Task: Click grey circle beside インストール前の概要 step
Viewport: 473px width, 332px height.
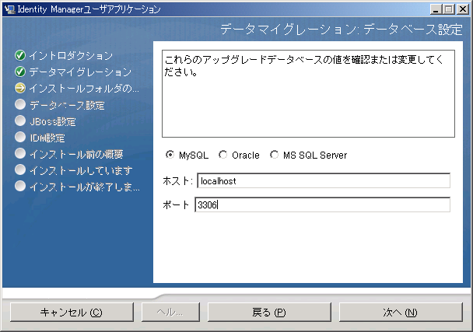Action: 20,153
